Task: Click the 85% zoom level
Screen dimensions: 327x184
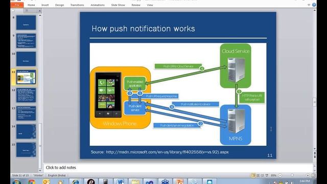Action: [x=273, y=175]
